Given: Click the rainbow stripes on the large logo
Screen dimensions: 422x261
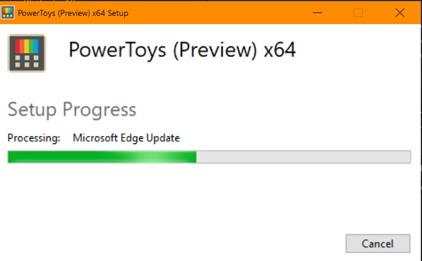Looking at the screenshot, I should (26, 46).
